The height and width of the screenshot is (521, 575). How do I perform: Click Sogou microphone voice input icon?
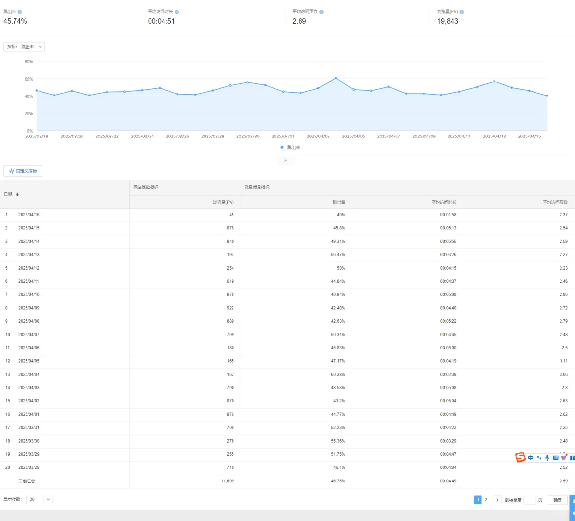(x=547, y=458)
